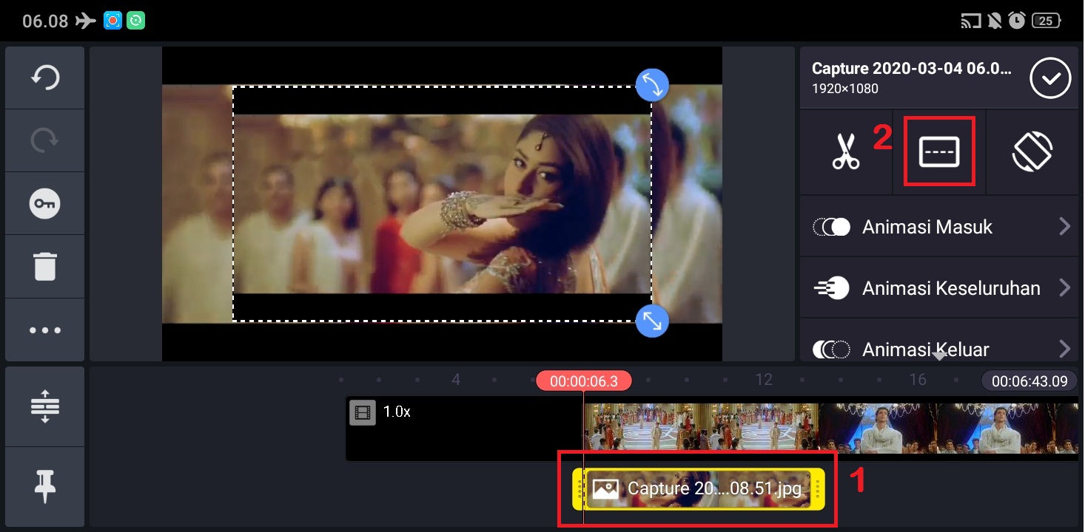Open the rotate/mirror tool
The height and width of the screenshot is (532, 1085).
1032,152
